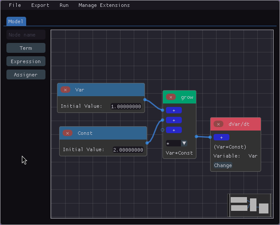The height and width of the screenshot is (225, 280).
Task: Click the empty input pin on grow node
Action: click(163, 130)
